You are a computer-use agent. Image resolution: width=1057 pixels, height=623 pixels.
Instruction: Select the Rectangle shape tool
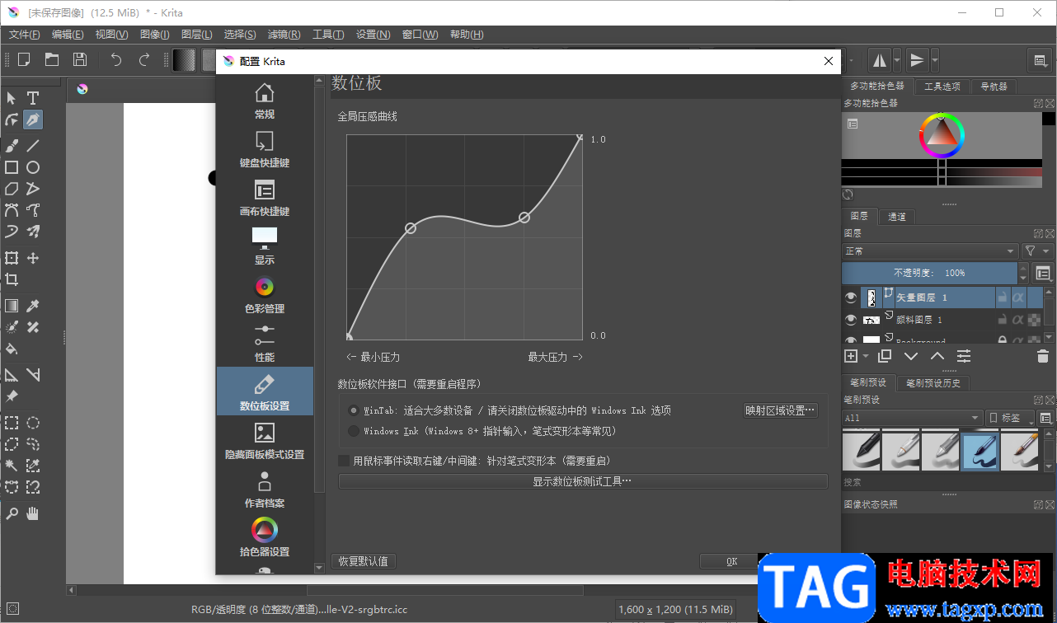pos(12,167)
